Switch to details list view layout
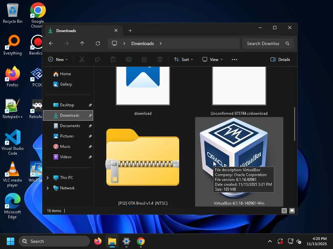Image resolution: width=333 pixels, height=249 pixels. 284,211
